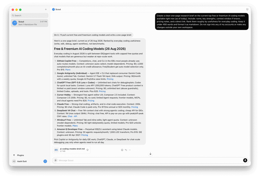Click the 'Claude Free' entry title
260x178 pixels.
pos(63,104)
